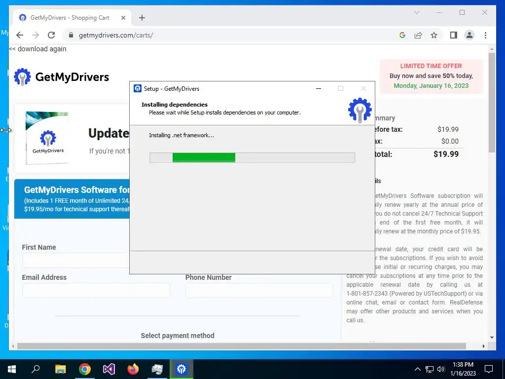
Task: Click the Installing .net framework status text
Action: 181,135
